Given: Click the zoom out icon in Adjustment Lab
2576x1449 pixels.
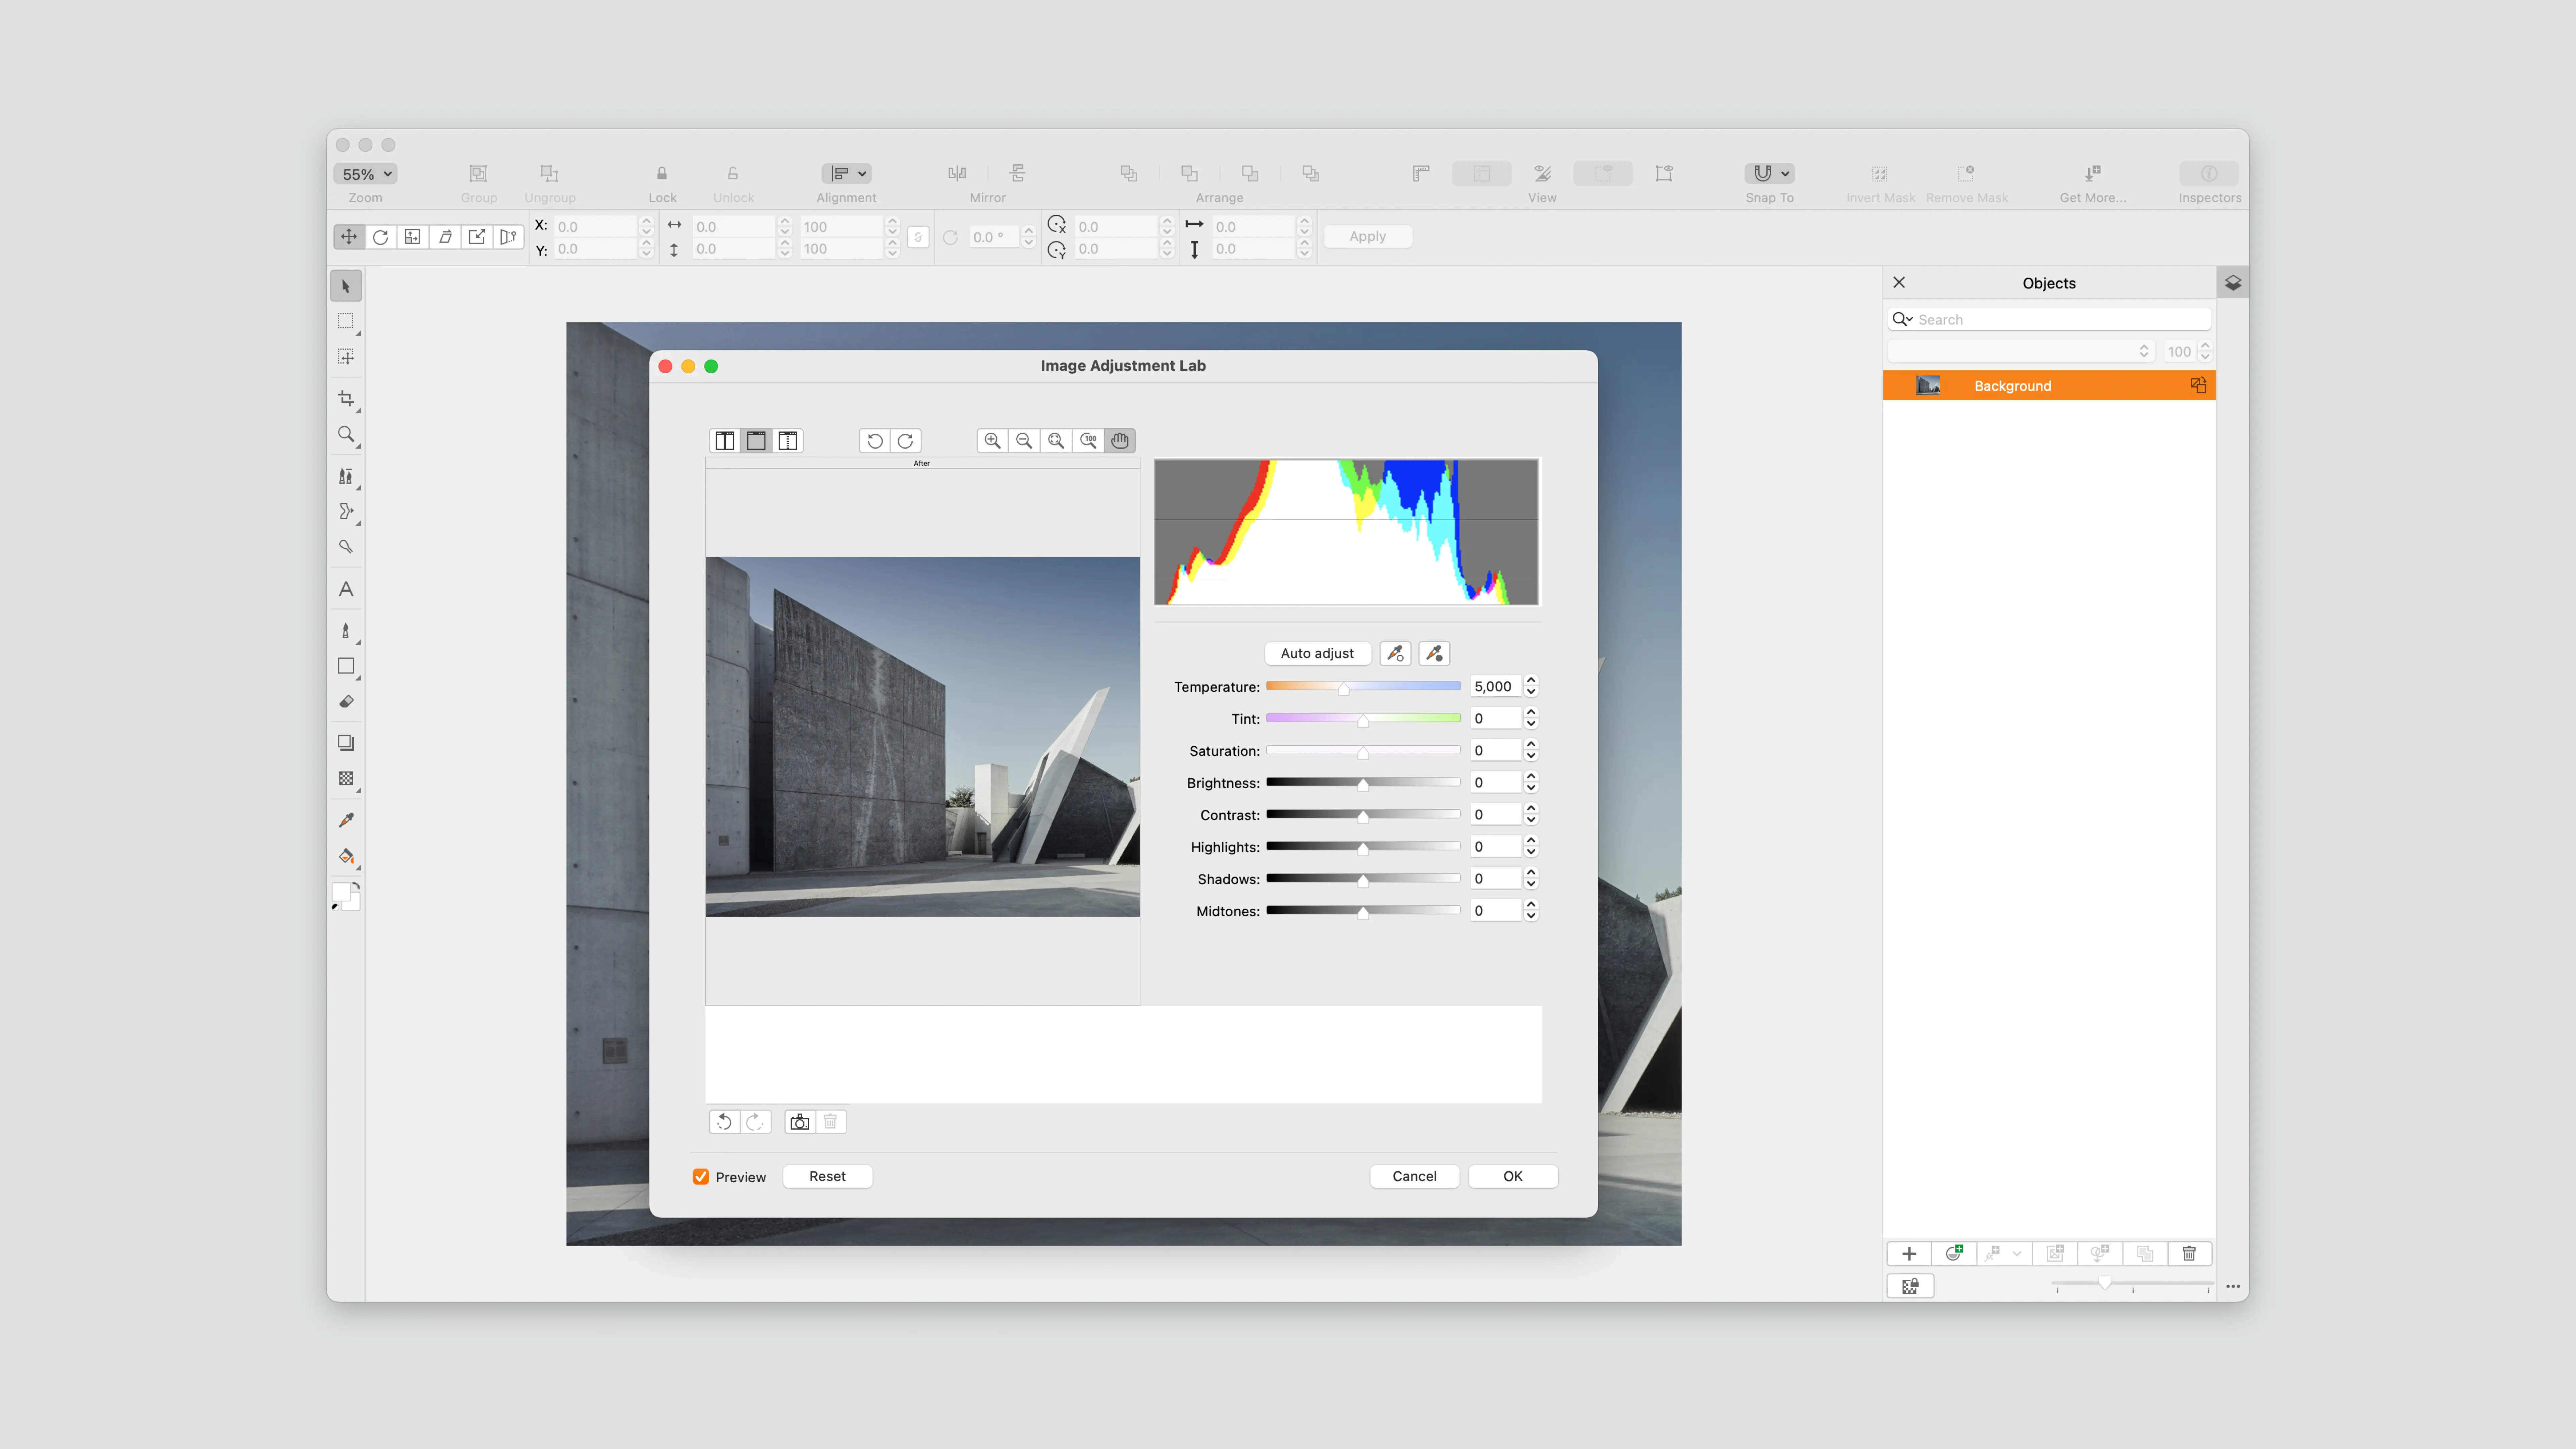Looking at the screenshot, I should 1024,441.
